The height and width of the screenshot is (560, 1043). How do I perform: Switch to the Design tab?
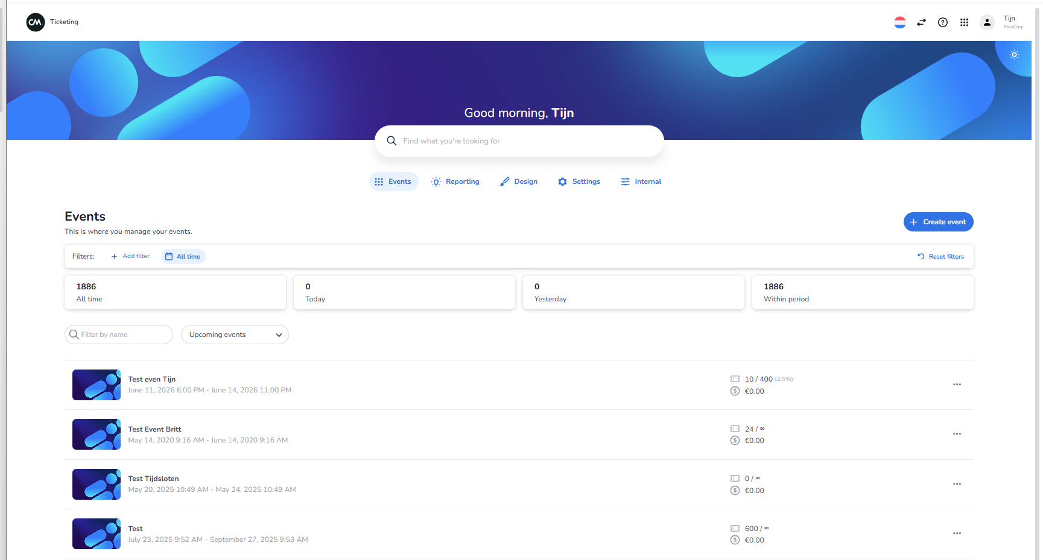(519, 181)
